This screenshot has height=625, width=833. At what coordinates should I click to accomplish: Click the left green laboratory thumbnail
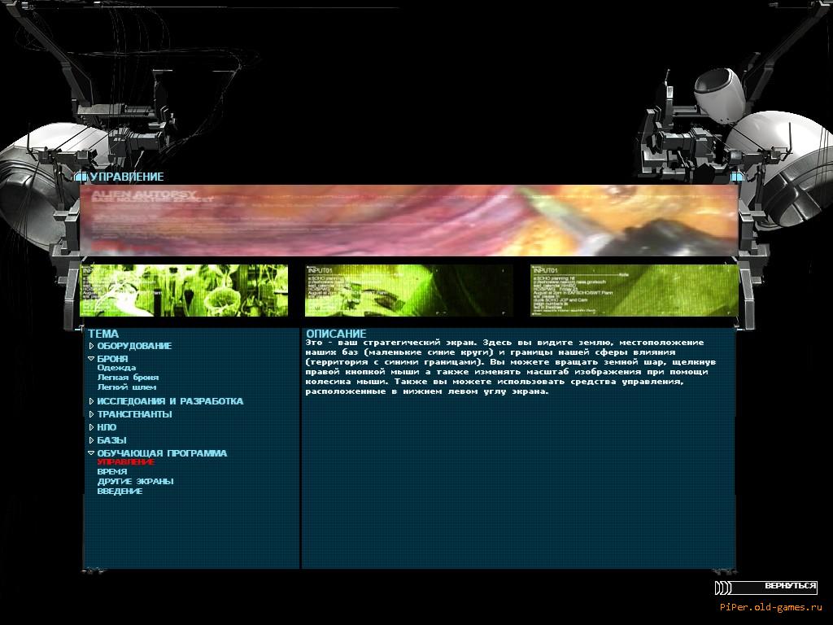tap(185, 291)
